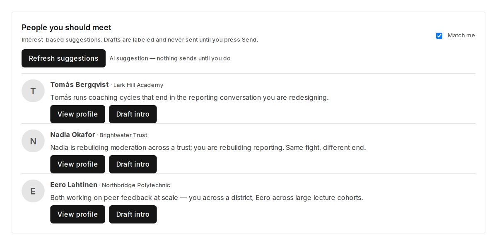Select the name Eero Lahtinen
The image size is (497, 245).
[74, 185]
